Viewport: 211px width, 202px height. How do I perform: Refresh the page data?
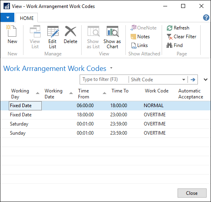point(178,28)
